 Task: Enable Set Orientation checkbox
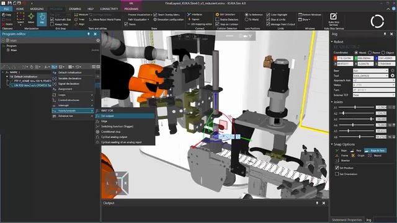337,174
